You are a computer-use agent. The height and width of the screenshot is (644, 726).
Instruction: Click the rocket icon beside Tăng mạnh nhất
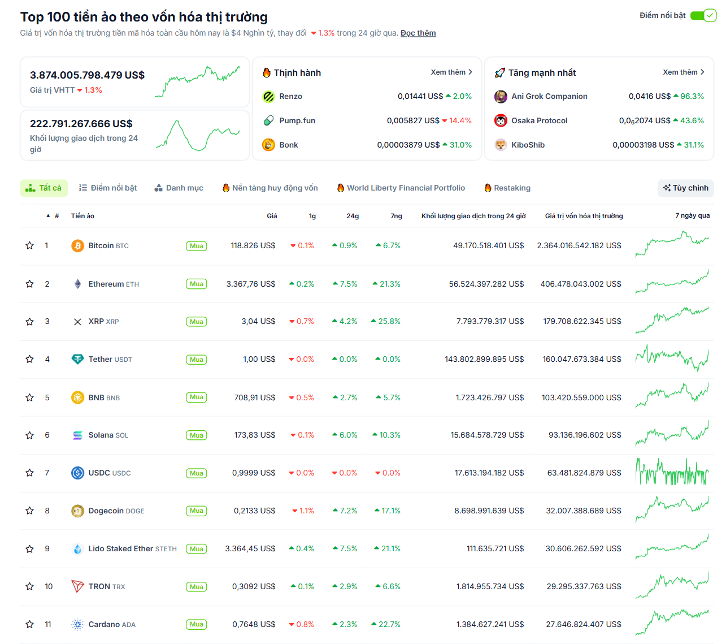coord(499,73)
